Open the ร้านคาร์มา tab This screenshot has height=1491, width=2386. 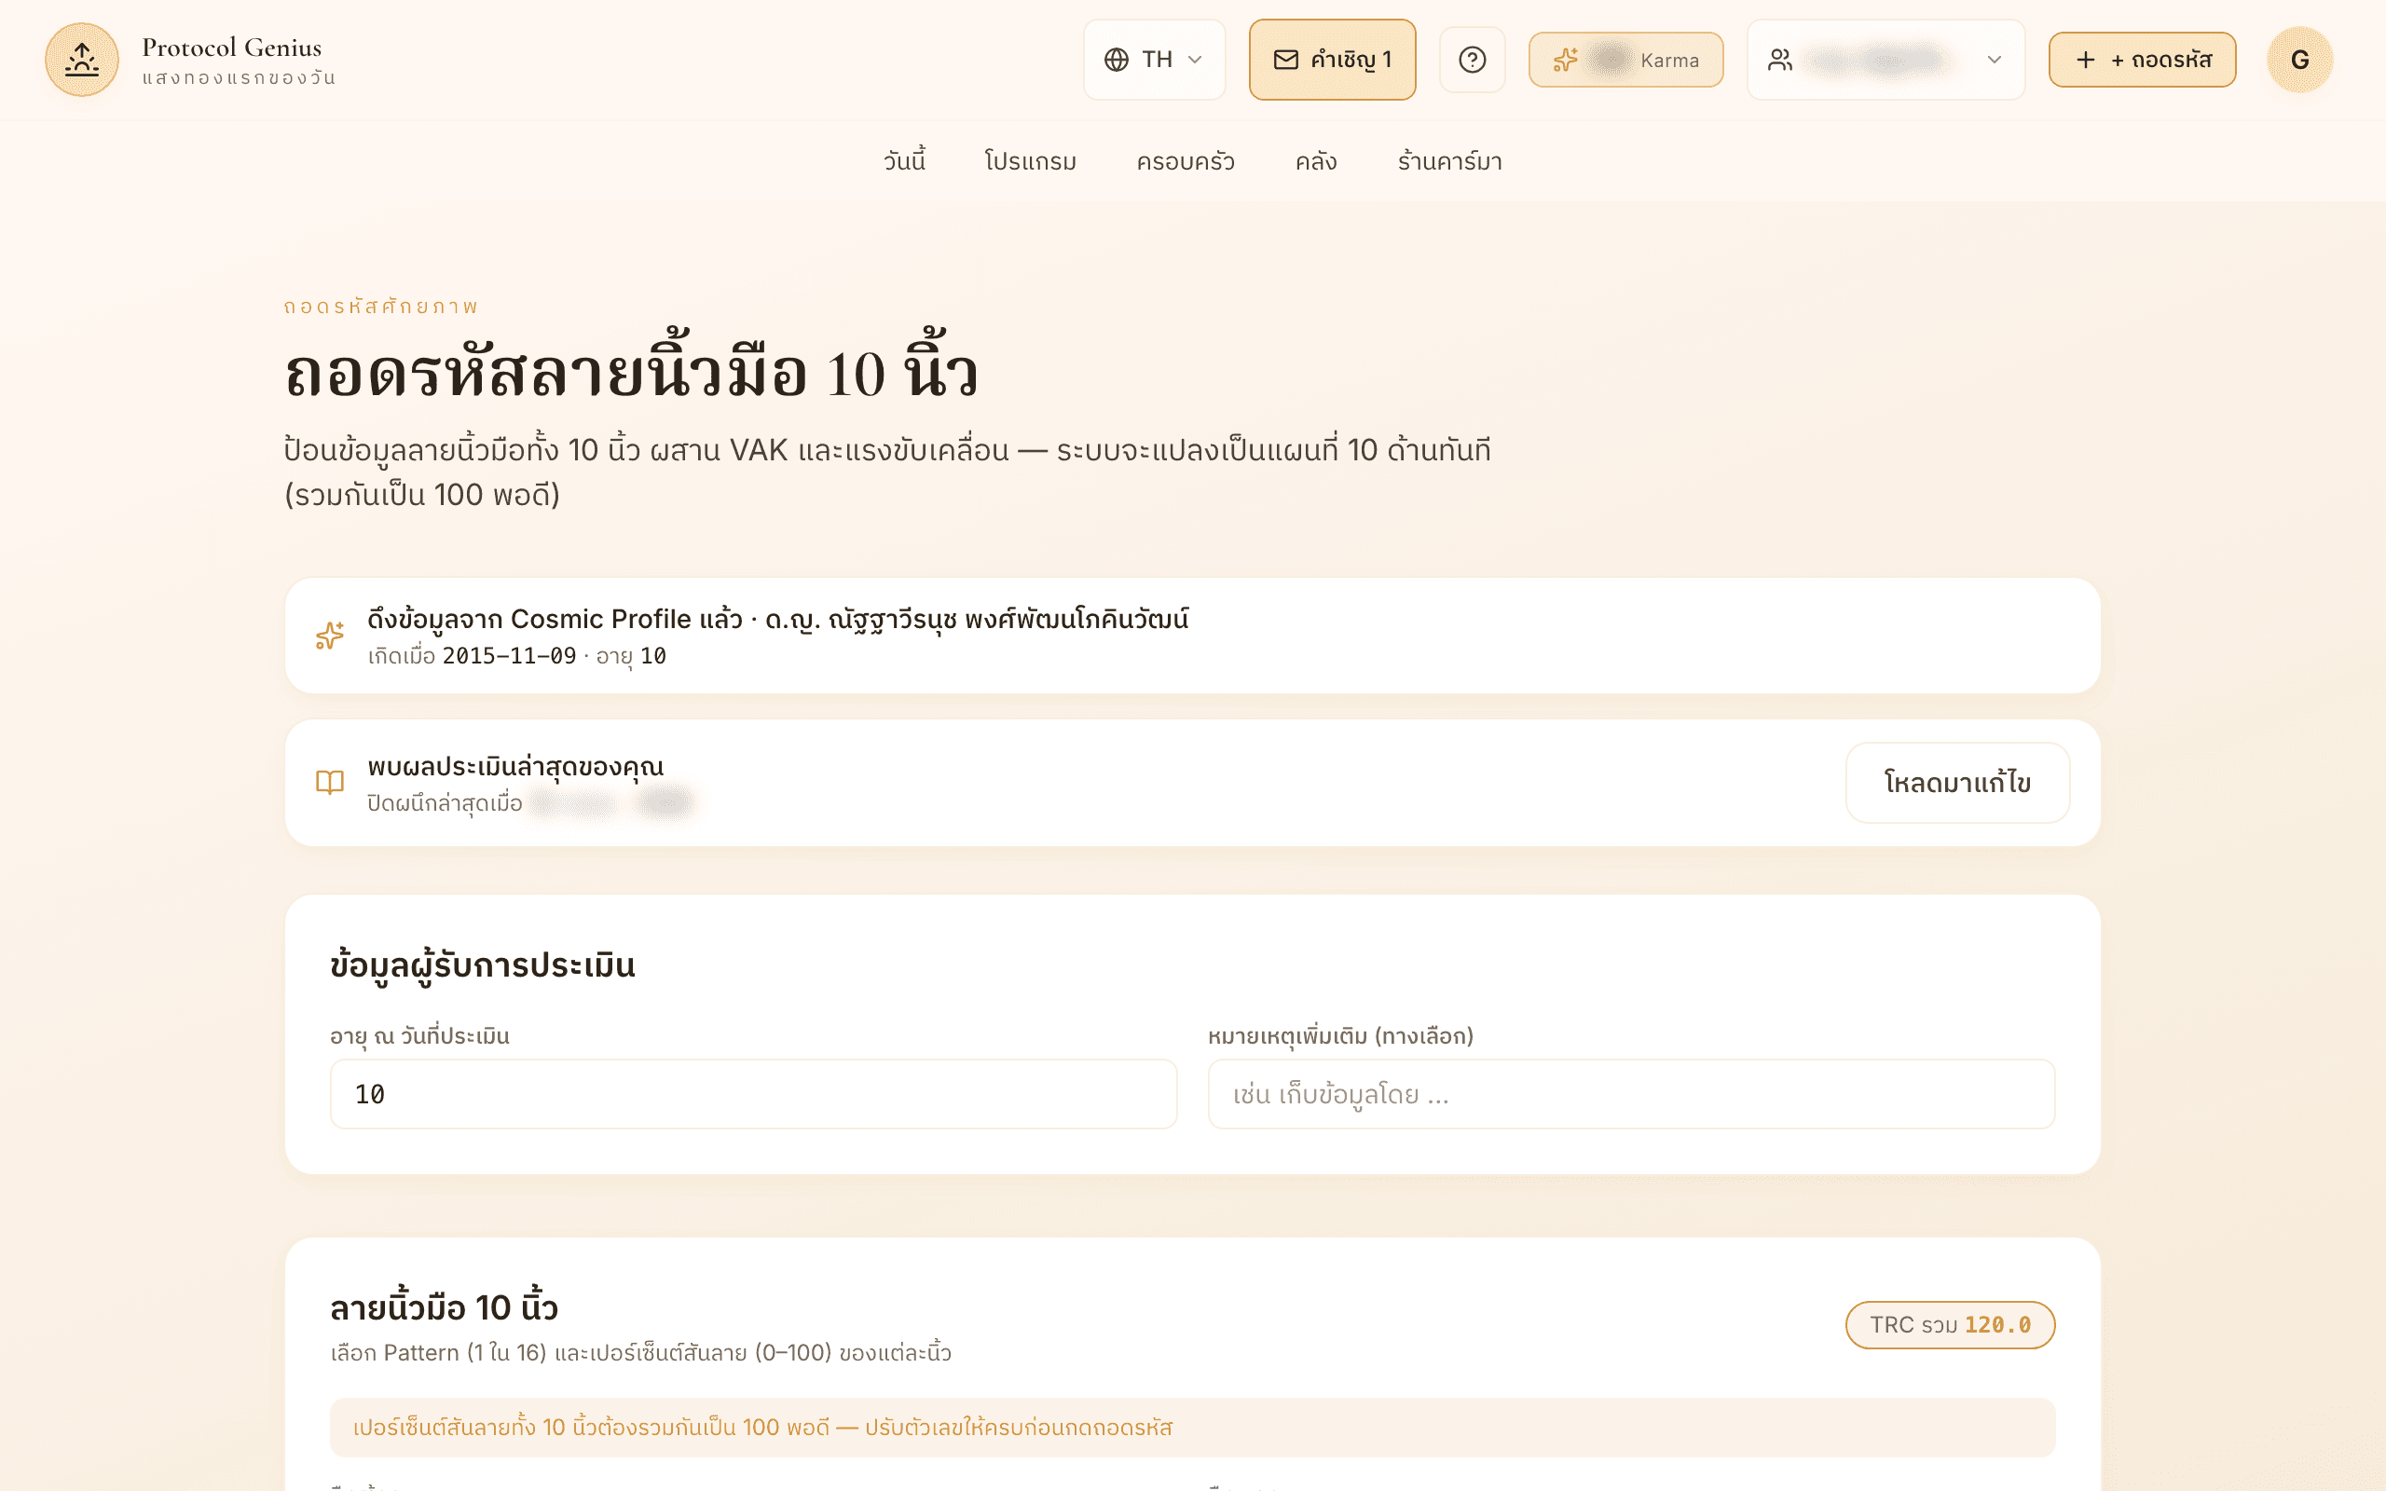[1449, 160]
